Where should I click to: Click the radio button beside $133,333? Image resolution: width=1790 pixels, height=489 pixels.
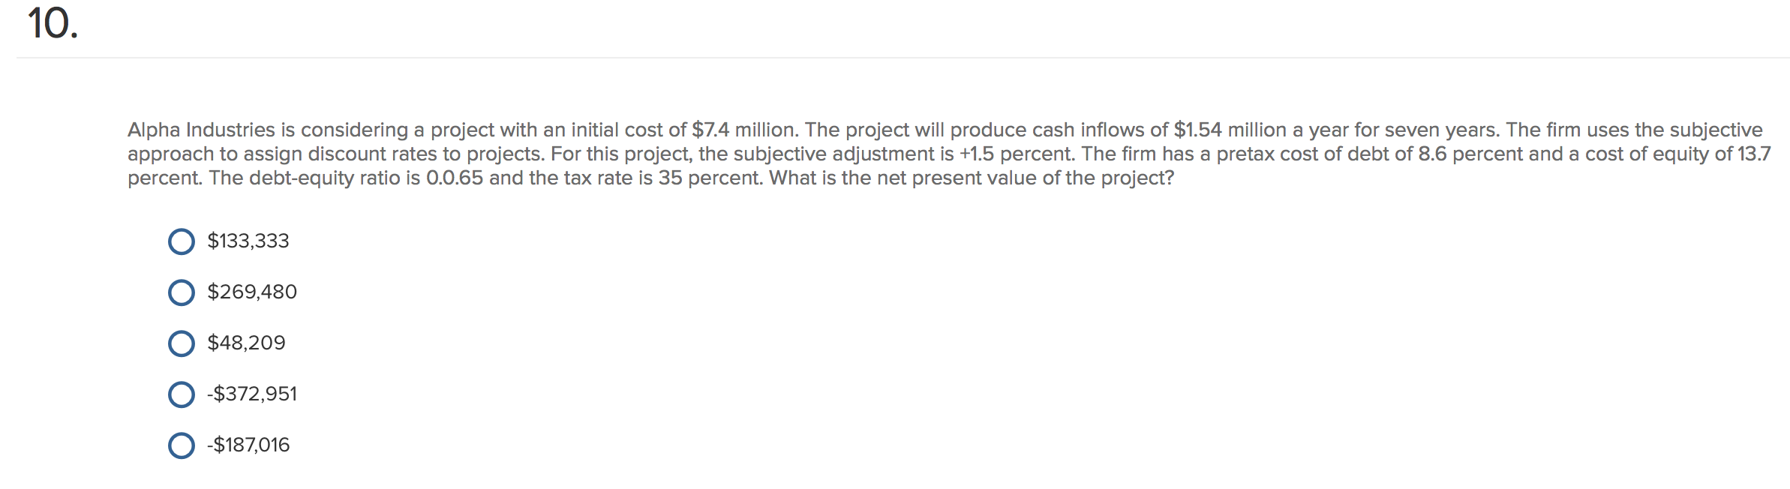pos(181,241)
